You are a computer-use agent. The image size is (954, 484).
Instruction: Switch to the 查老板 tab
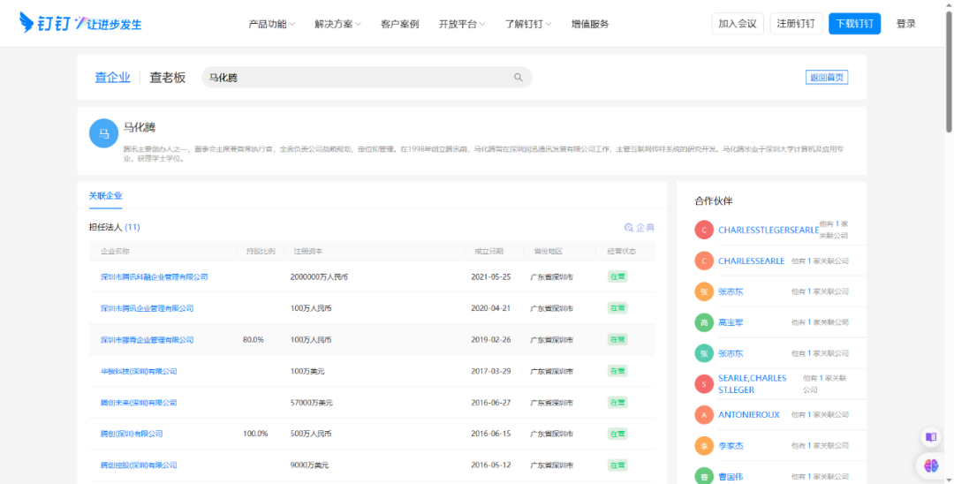coord(167,77)
